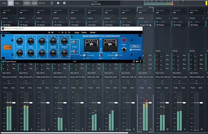Screen dimensions: 208x134
Task: Open the Multipatch Metal Kit Edit selector
Action: (105, 3)
